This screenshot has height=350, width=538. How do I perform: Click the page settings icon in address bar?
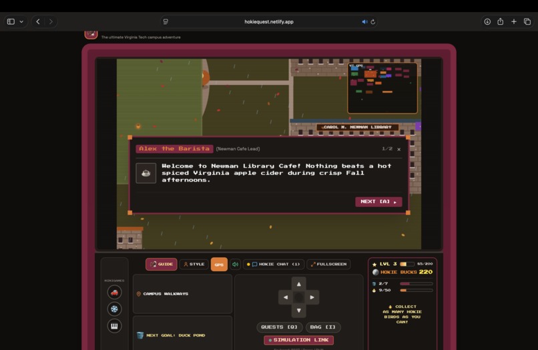(x=166, y=21)
